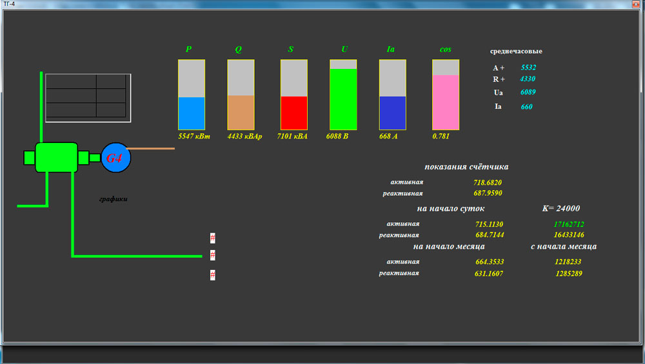Click the hourly average A+ value 5532

tap(528, 67)
